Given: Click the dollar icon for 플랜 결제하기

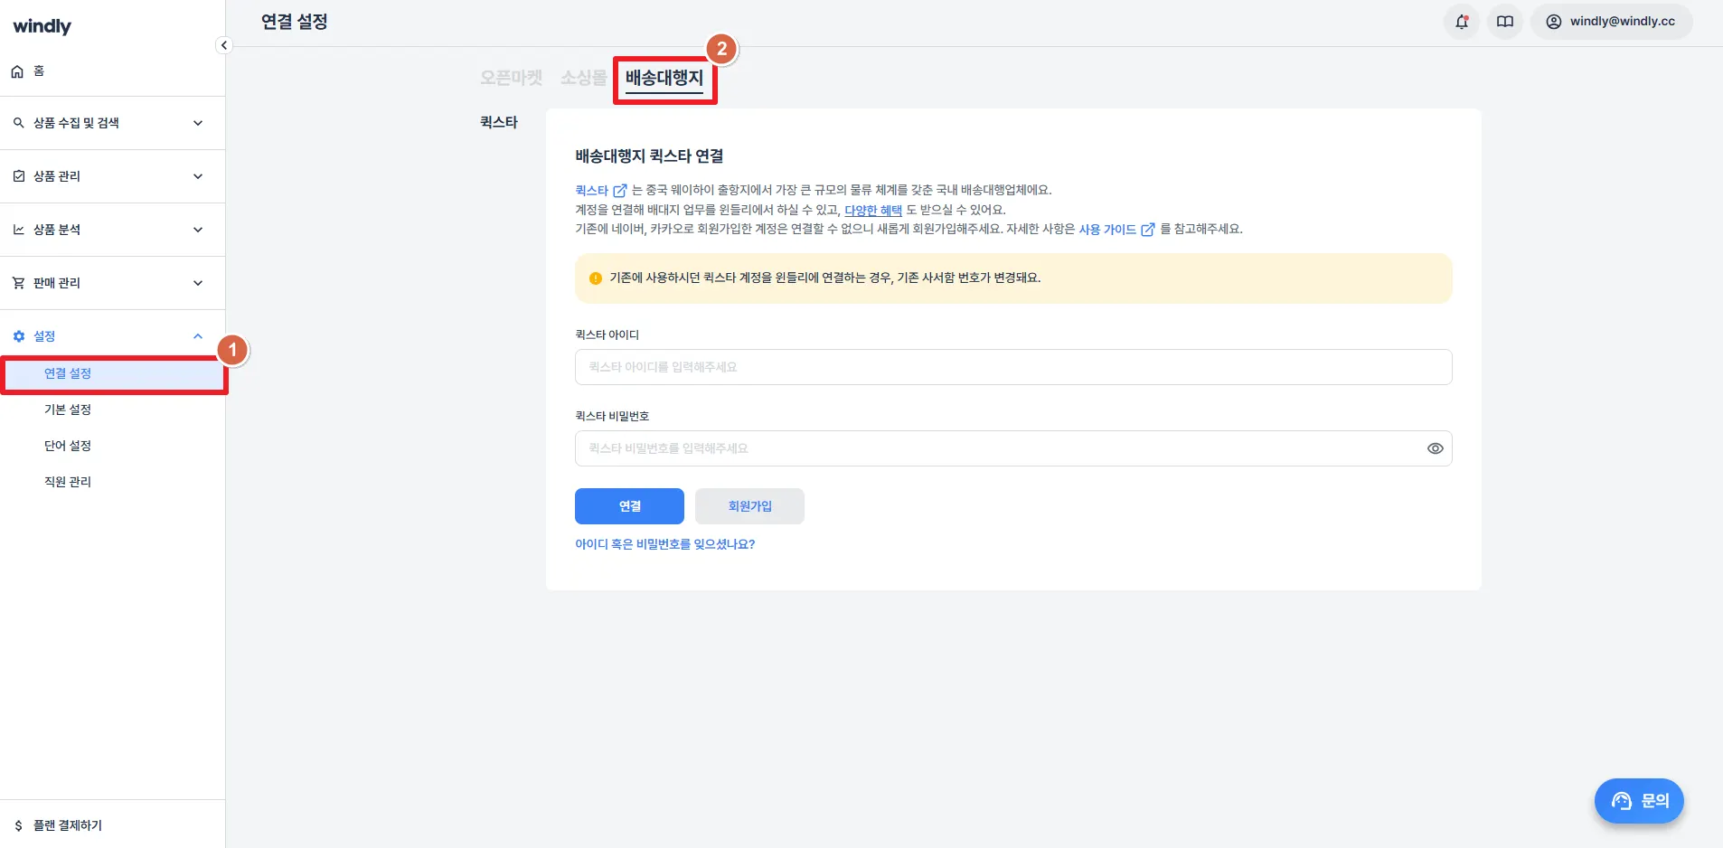Looking at the screenshot, I should pos(18,825).
